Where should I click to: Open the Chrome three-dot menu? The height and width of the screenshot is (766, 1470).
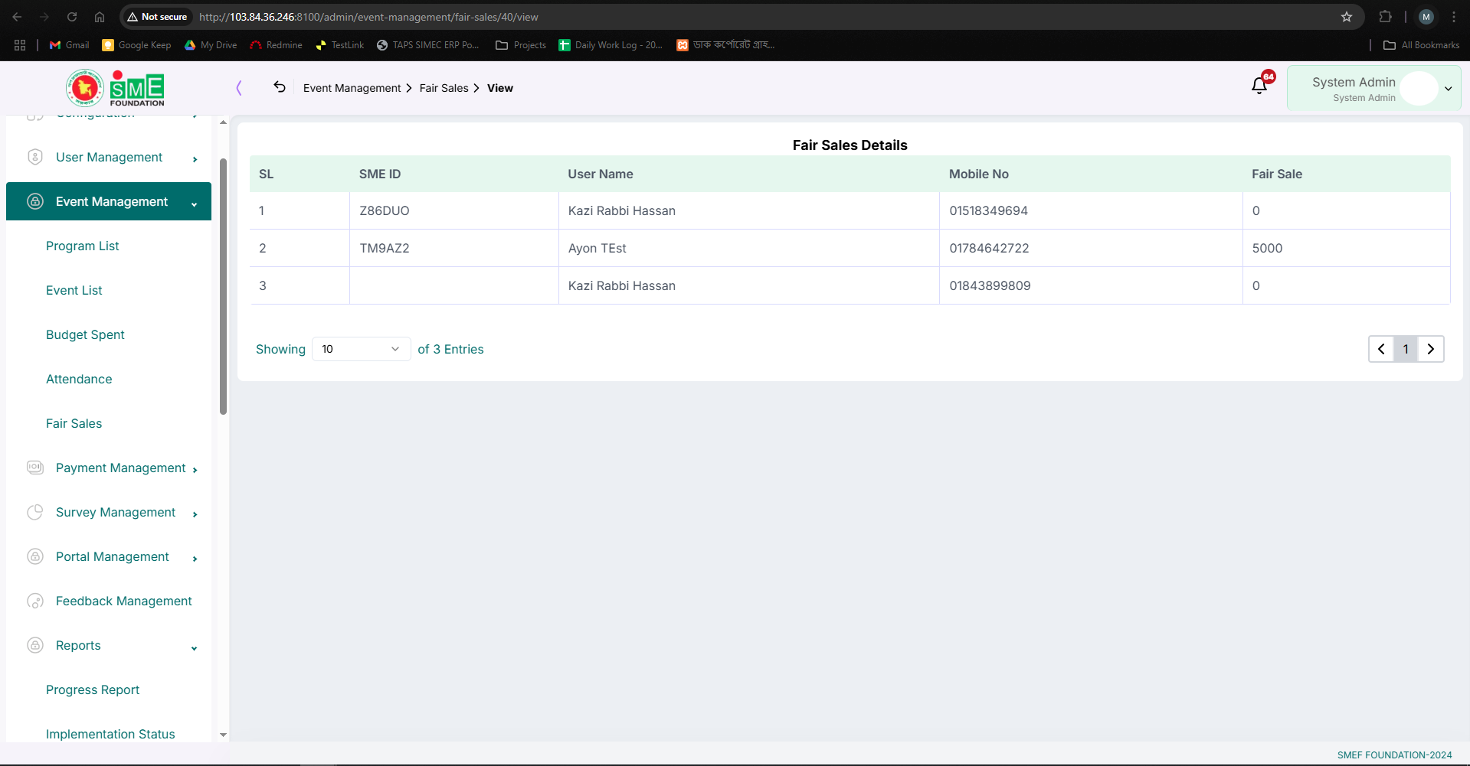[1454, 17]
